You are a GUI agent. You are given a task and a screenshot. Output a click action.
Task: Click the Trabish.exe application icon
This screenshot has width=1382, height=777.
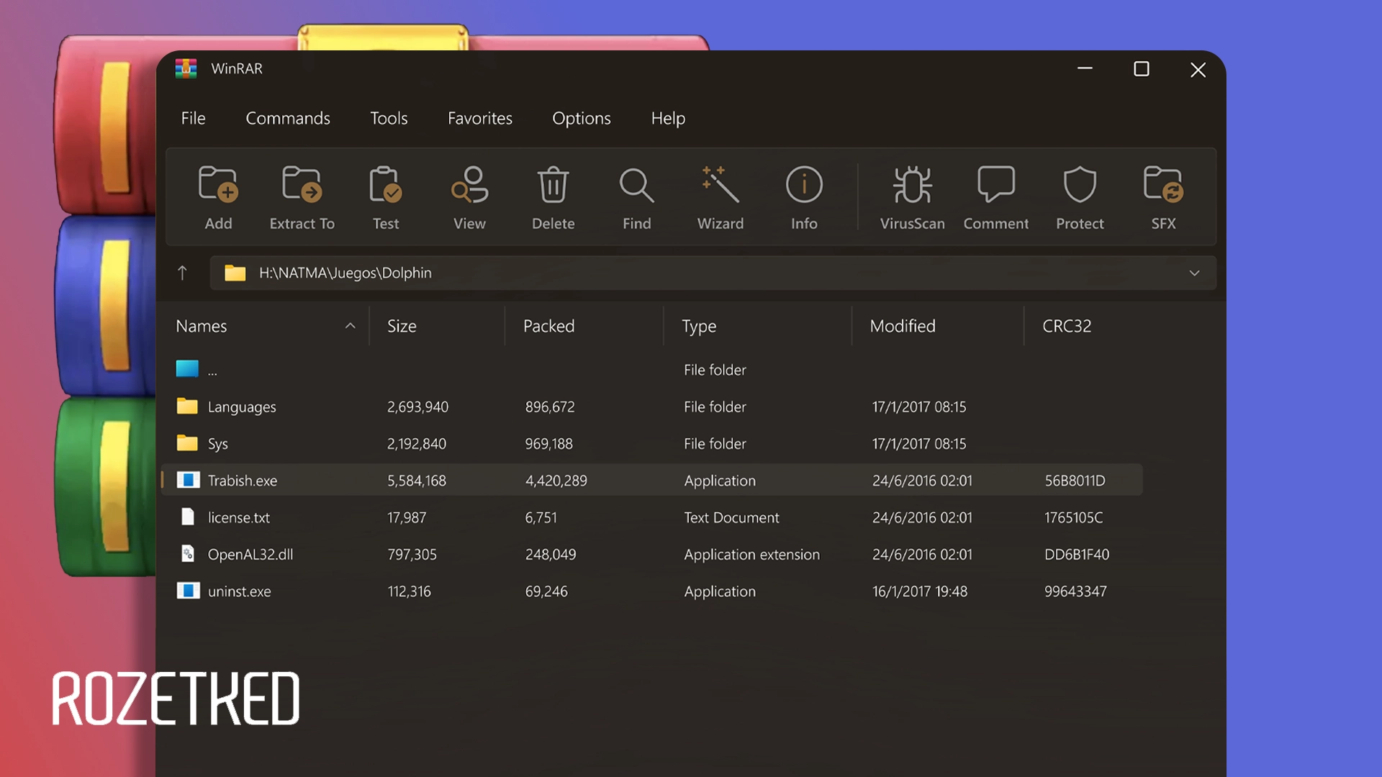188,480
